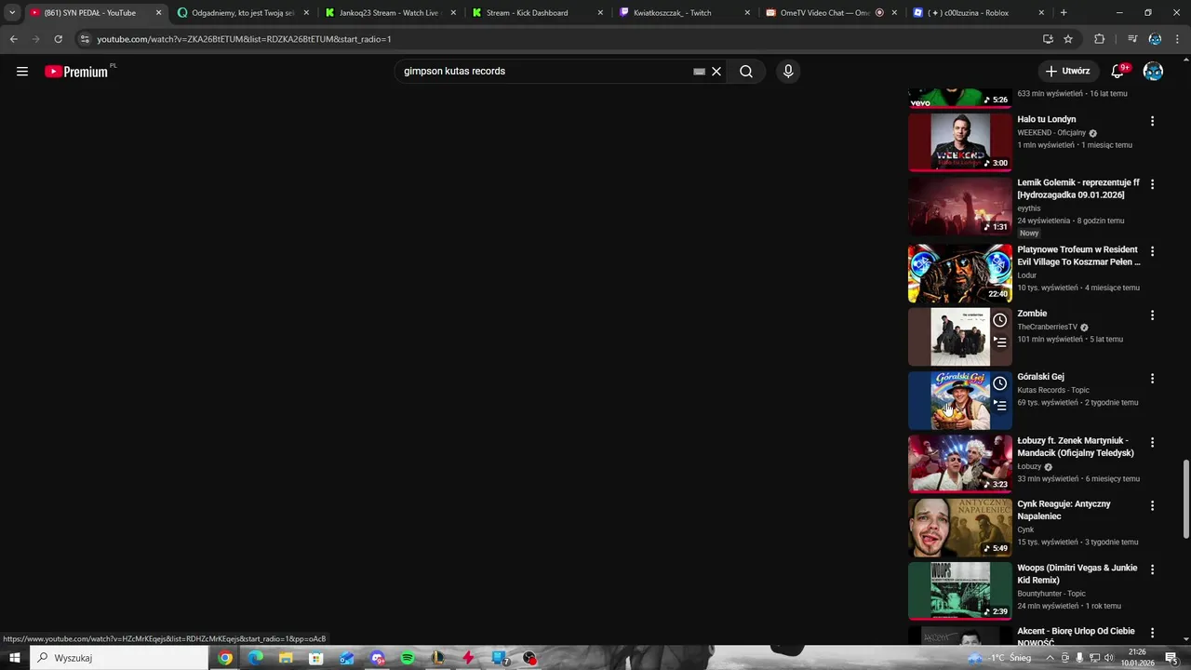This screenshot has height=670, width=1191.
Task: Close the OmeTV Video Chat tab
Action: [x=894, y=13]
